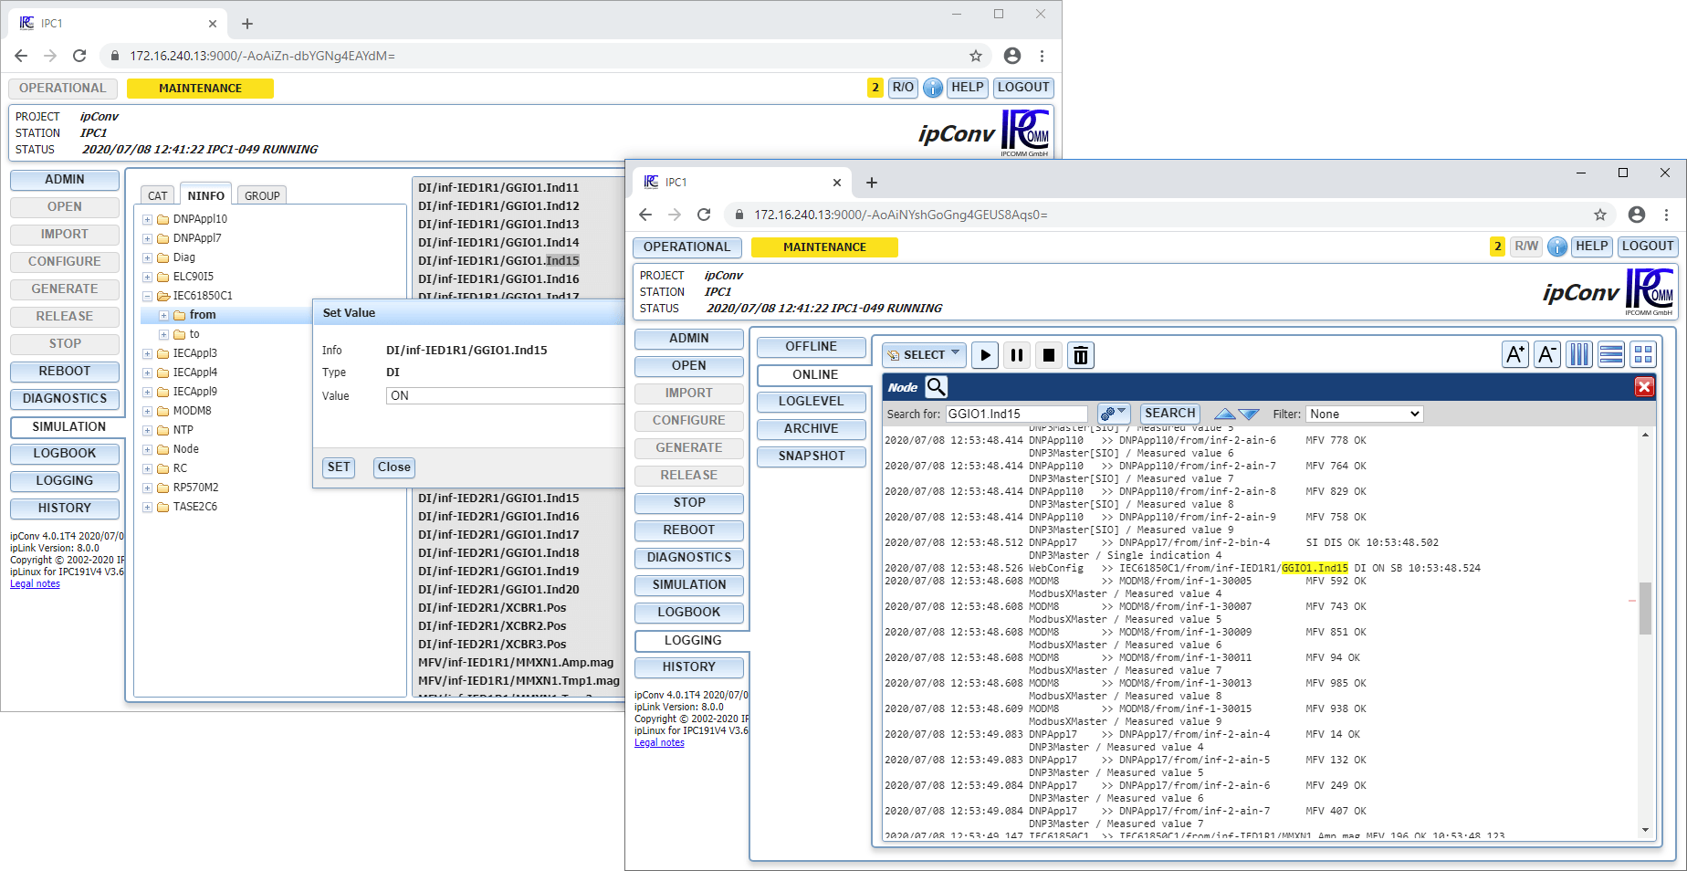This screenshot has height=871, width=1687.
Task: Click HELP in the back window
Action: (x=967, y=88)
